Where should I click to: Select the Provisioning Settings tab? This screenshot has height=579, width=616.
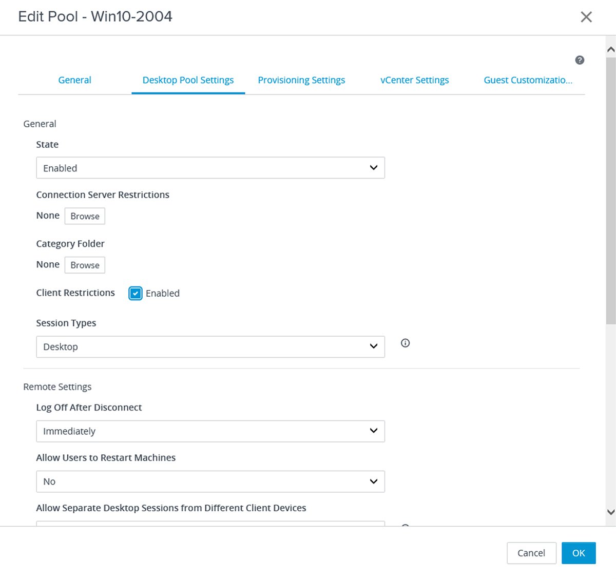301,80
